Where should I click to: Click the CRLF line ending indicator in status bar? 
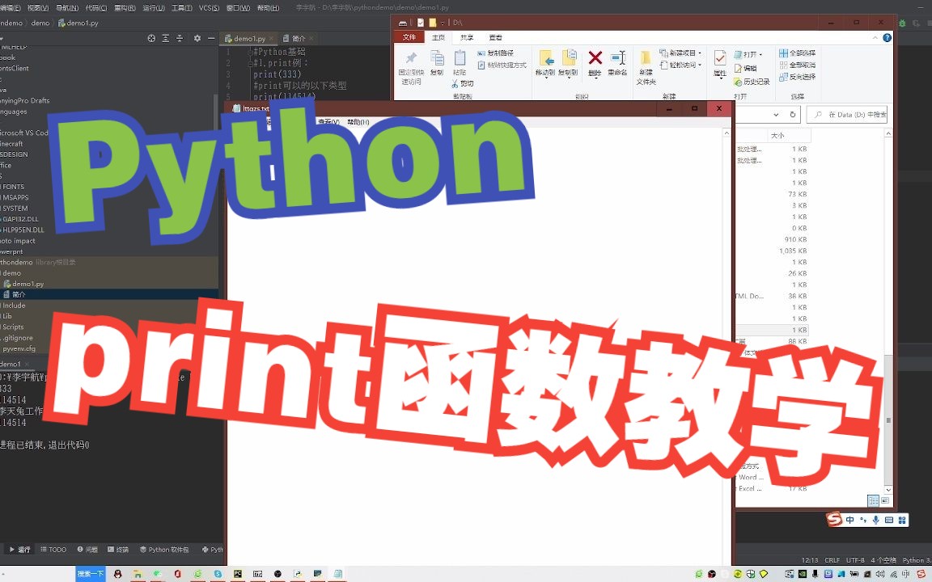click(x=833, y=559)
